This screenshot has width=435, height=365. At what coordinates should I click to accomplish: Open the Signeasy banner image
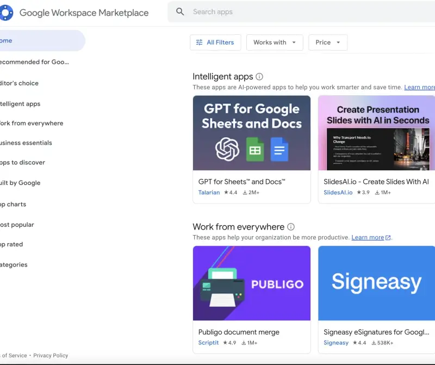click(x=377, y=283)
